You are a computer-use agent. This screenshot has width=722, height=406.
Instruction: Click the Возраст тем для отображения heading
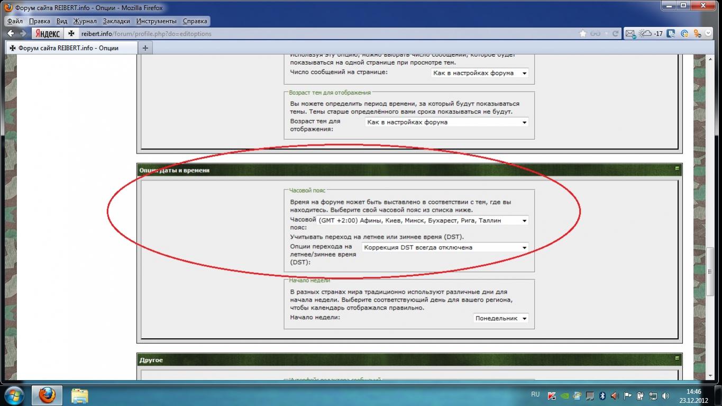330,92
